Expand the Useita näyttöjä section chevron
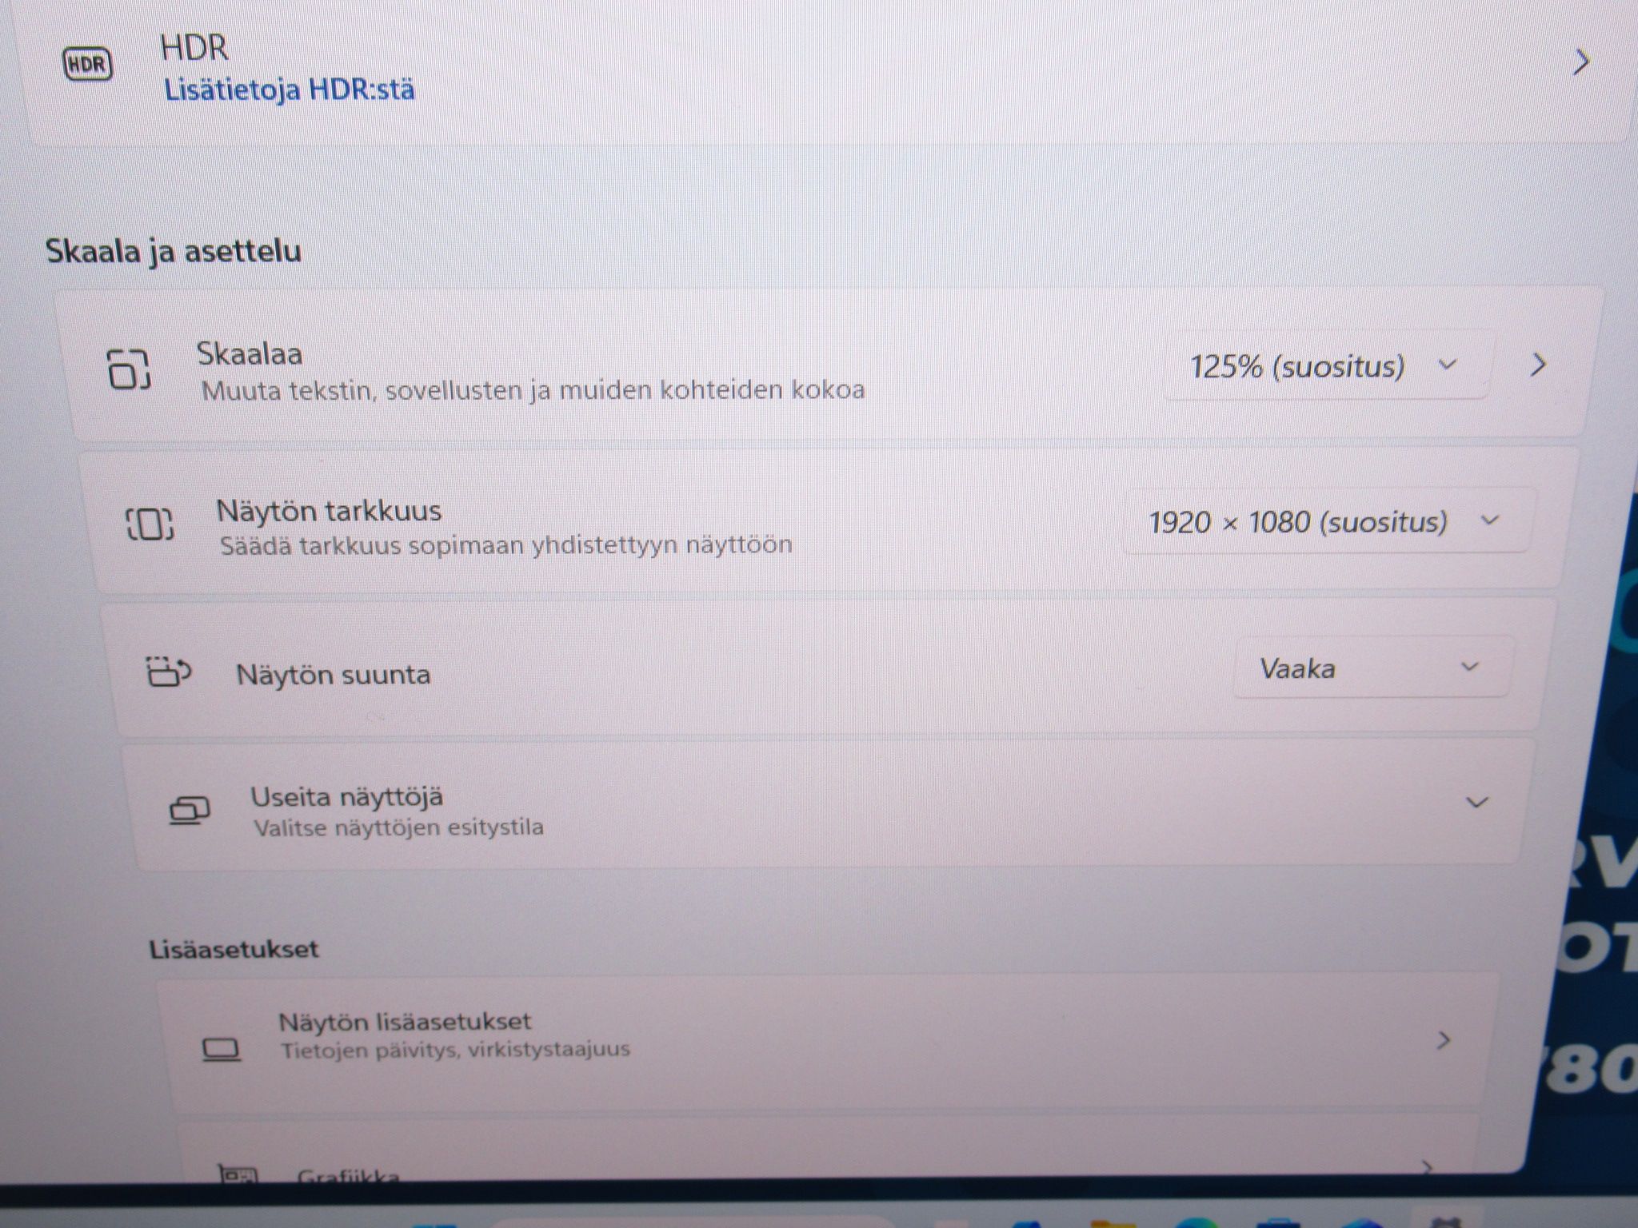This screenshot has width=1638, height=1228. point(1476,802)
